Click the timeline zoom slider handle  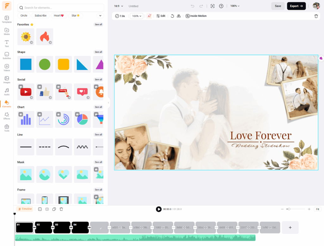[x=288, y=209]
